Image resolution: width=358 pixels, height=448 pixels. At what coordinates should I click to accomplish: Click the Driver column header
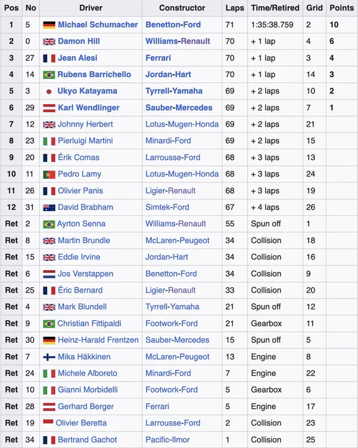coord(91,8)
